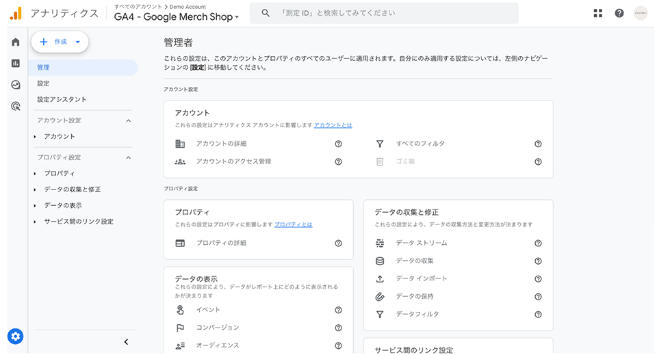Open データ インポート settings
The image size is (657, 355).
[422, 278]
